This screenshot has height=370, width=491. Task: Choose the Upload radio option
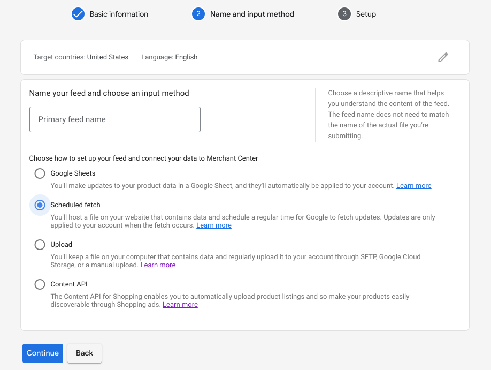[40, 245]
